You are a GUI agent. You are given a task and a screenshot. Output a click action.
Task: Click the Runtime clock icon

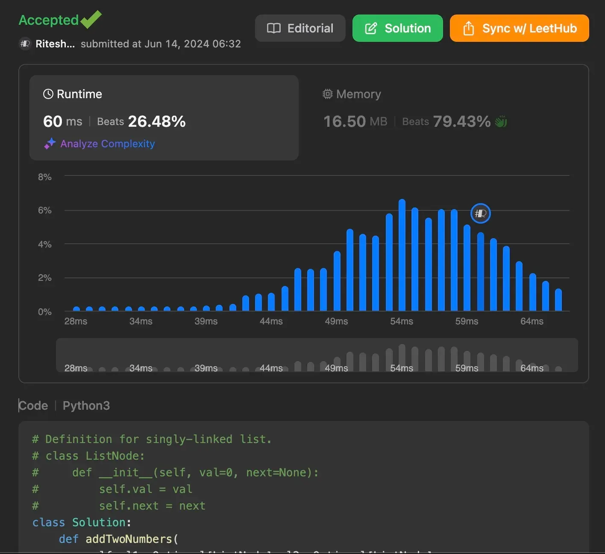[x=48, y=94]
